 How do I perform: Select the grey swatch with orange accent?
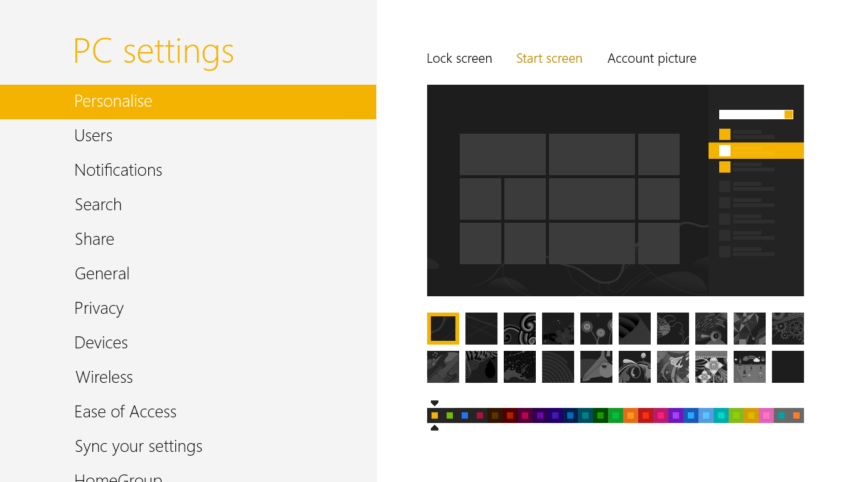796,415
